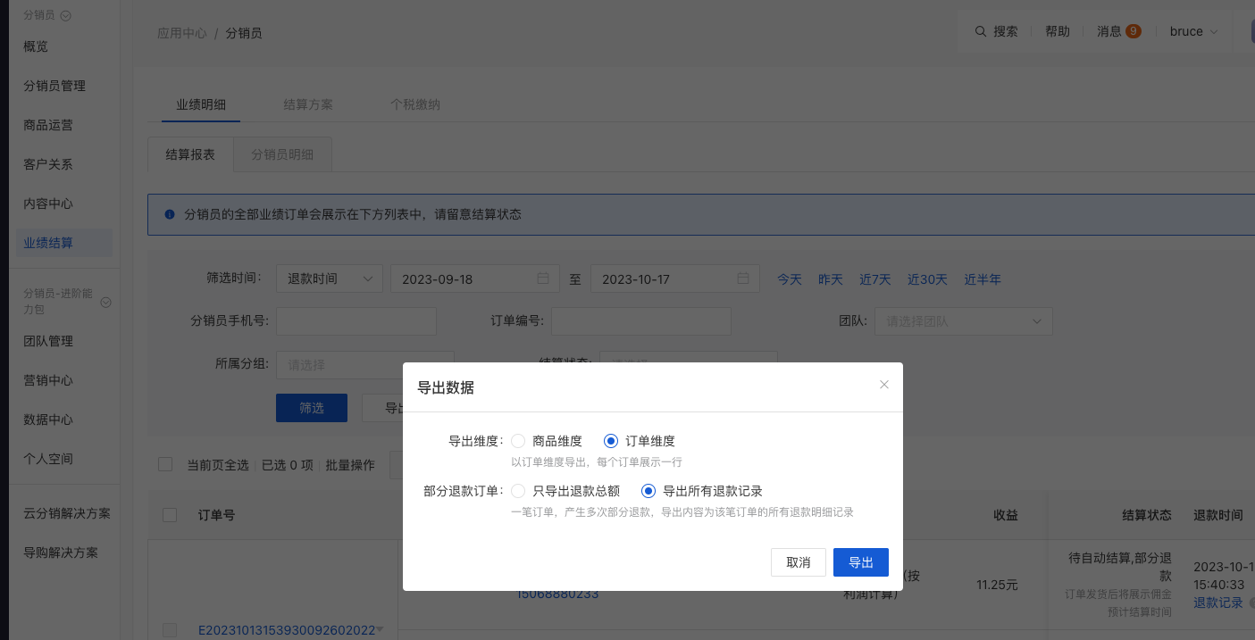Viewport: 1255px width, 640px height.
Task: Switch to the 个税缴纳 tab
Action: (x=415, y=104)
